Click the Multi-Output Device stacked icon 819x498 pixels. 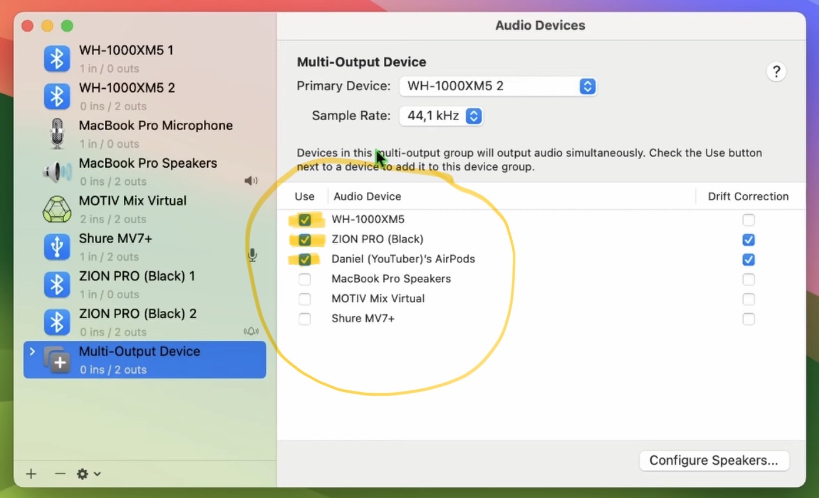[57, 360]
